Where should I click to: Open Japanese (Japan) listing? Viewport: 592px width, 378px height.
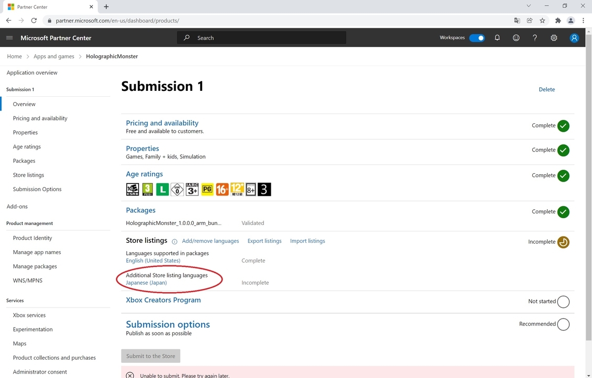point(146,283)
